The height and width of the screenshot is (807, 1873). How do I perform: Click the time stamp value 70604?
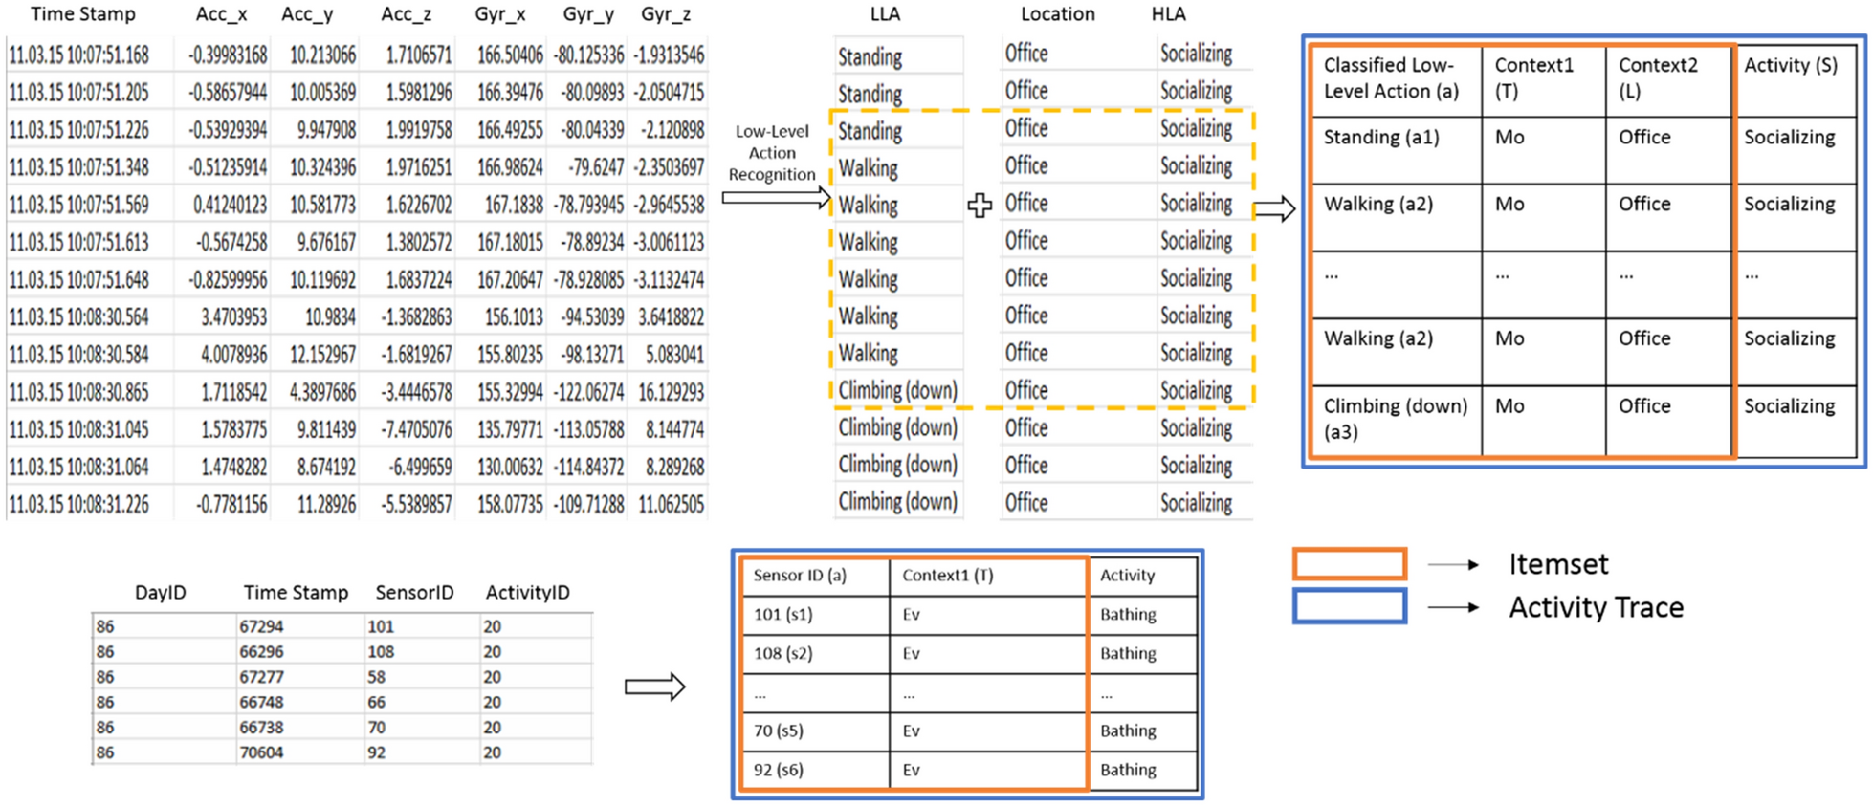click(261, 752)
